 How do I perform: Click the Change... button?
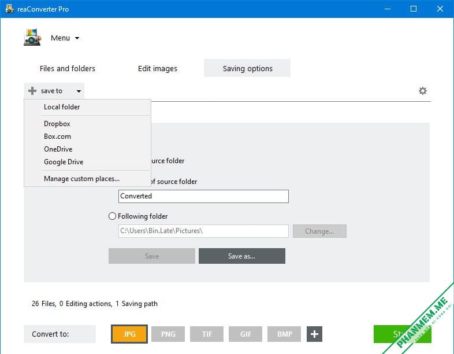(319, 231)
